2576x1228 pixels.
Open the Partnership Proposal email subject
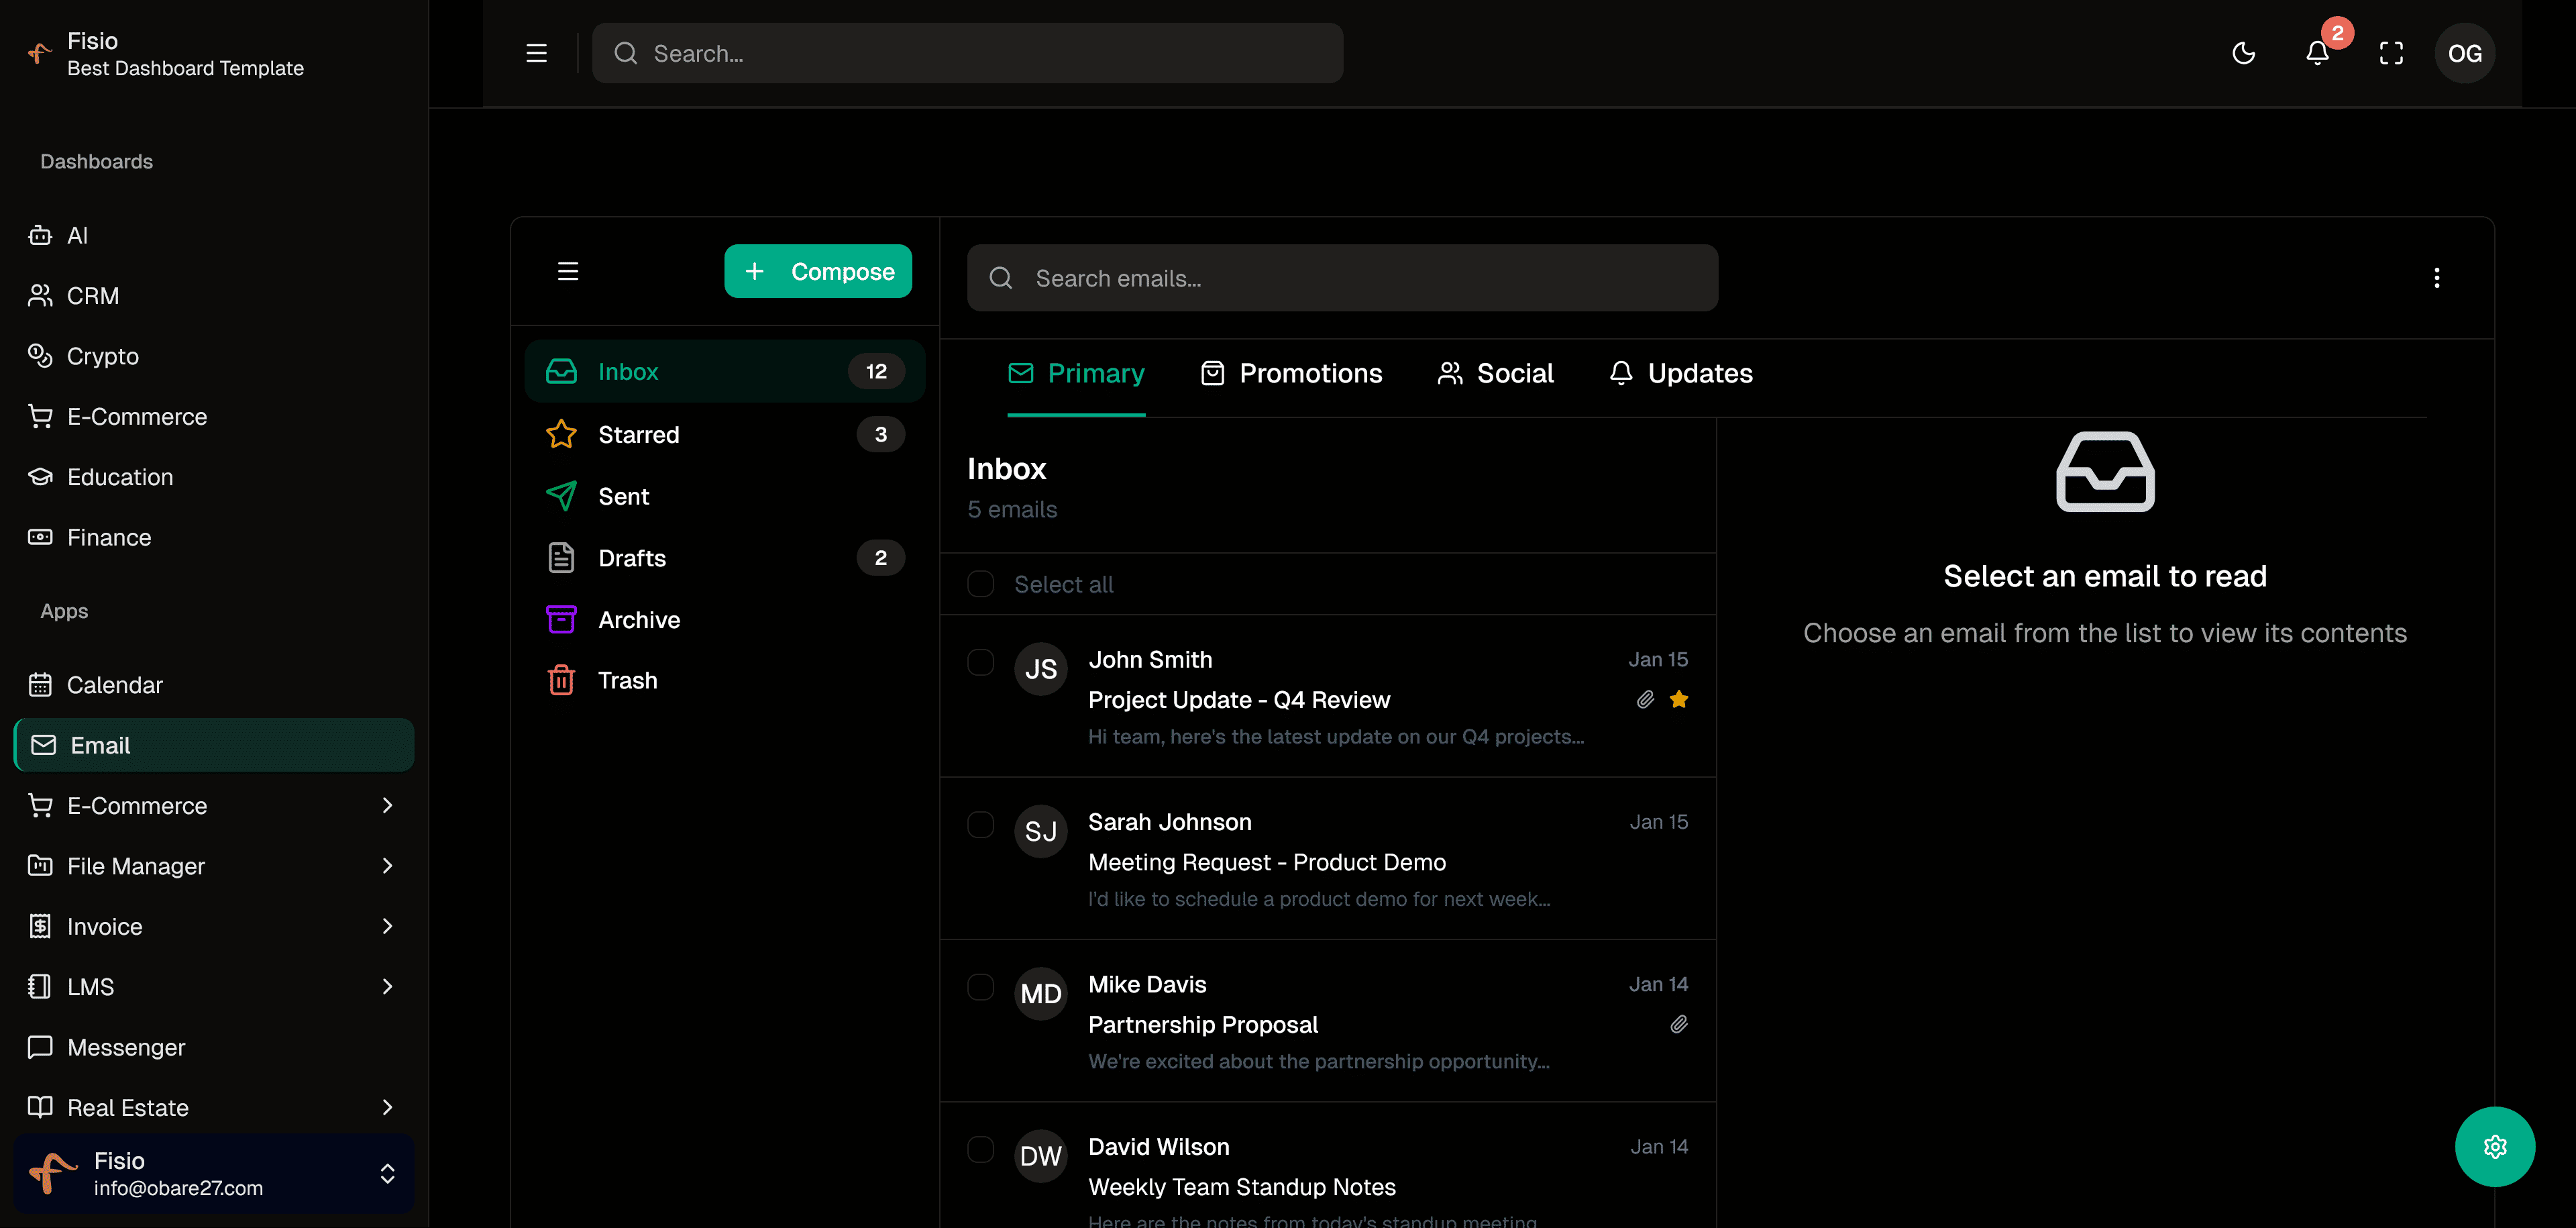pyautogui.click(x=1203, y=1024)
